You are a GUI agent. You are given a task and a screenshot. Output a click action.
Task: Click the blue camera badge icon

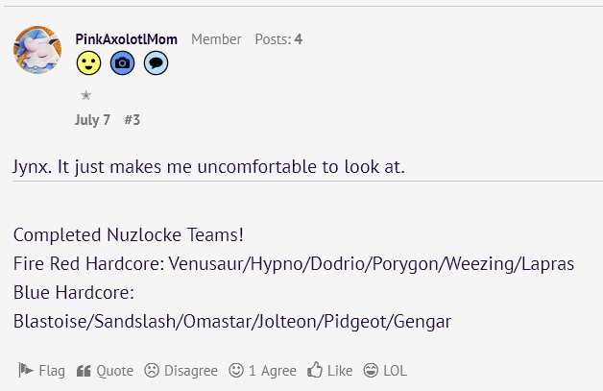pyautogui.click(x=122, y=64)
